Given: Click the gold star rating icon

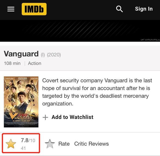Looking at the screenshot, I should tap(11, 144).
